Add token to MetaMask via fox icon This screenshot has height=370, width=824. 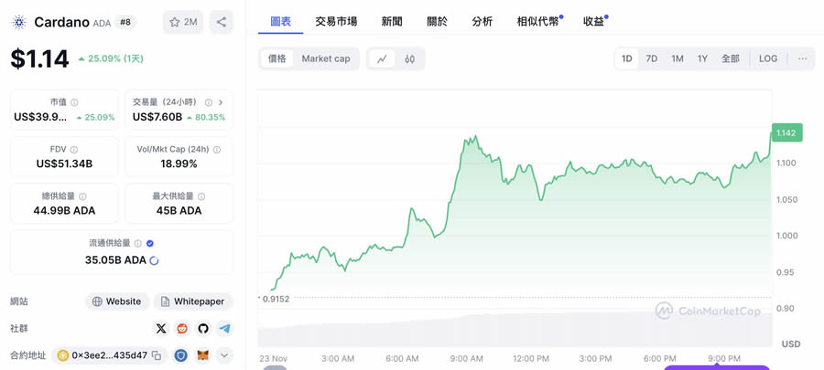pyautogui.click(x=203, y=355)
